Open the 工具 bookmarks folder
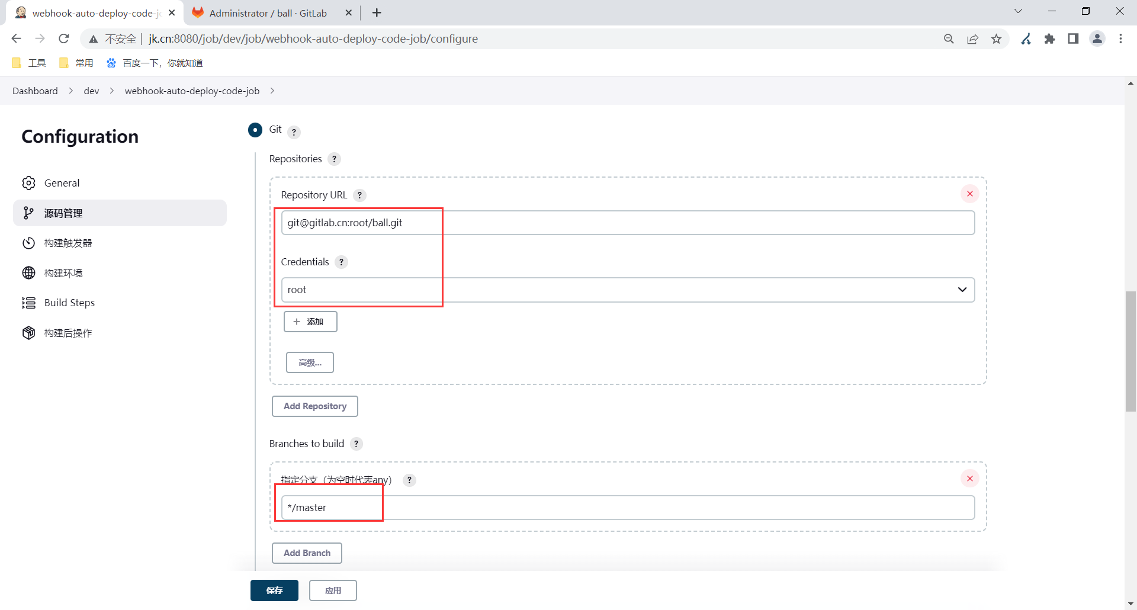Image resolution: width=1137 pixels, height=610 pixels. (29, 63)
